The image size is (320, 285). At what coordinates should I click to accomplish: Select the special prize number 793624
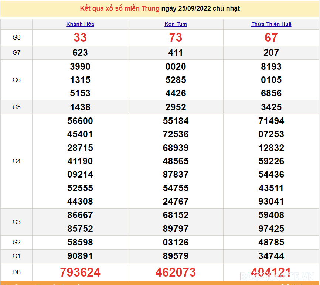click(80, 272)
